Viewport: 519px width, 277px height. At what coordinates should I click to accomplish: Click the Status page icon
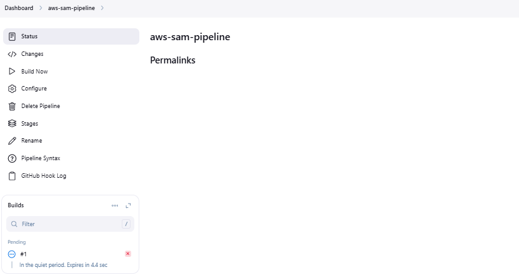12,36
